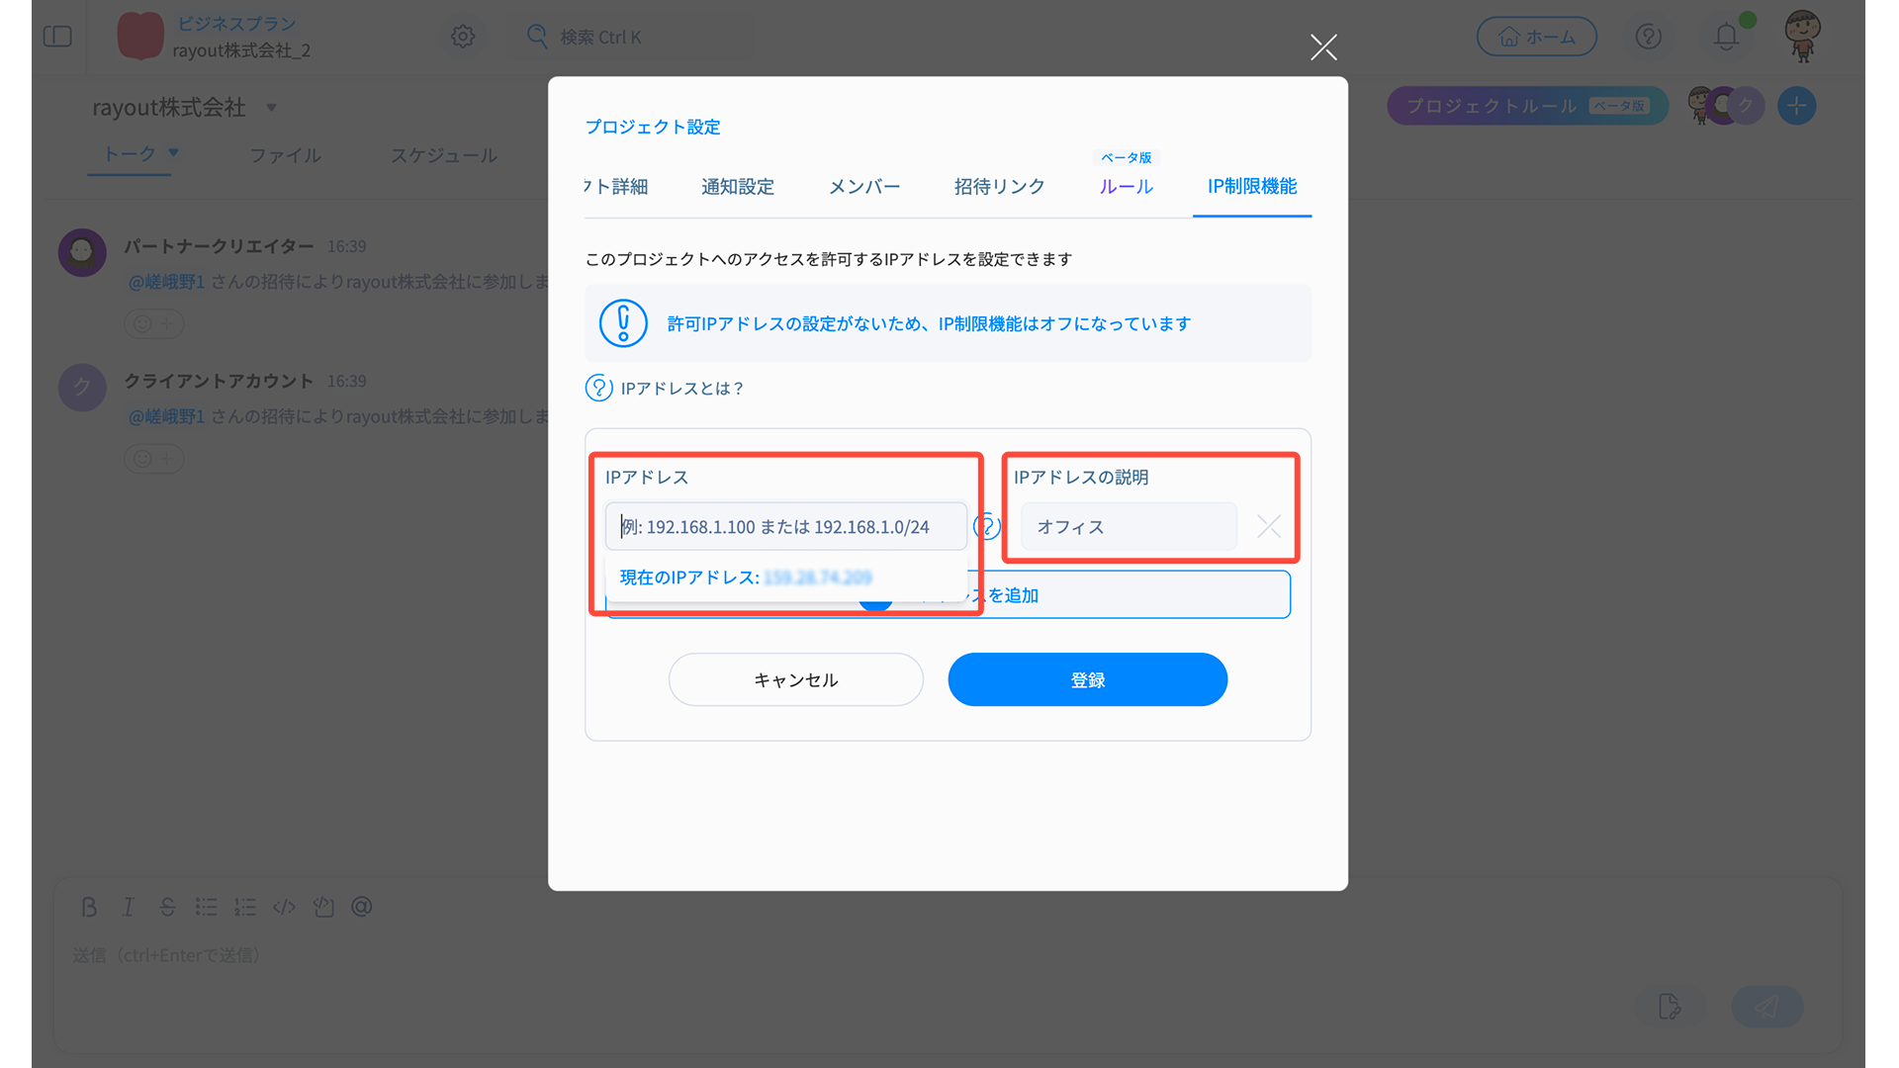
Task: Select the current IP address suggestion
Action: point(746,578)
